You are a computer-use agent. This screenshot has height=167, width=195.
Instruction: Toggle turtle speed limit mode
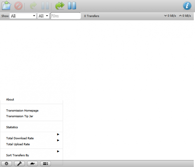click(x=33, y=164)
